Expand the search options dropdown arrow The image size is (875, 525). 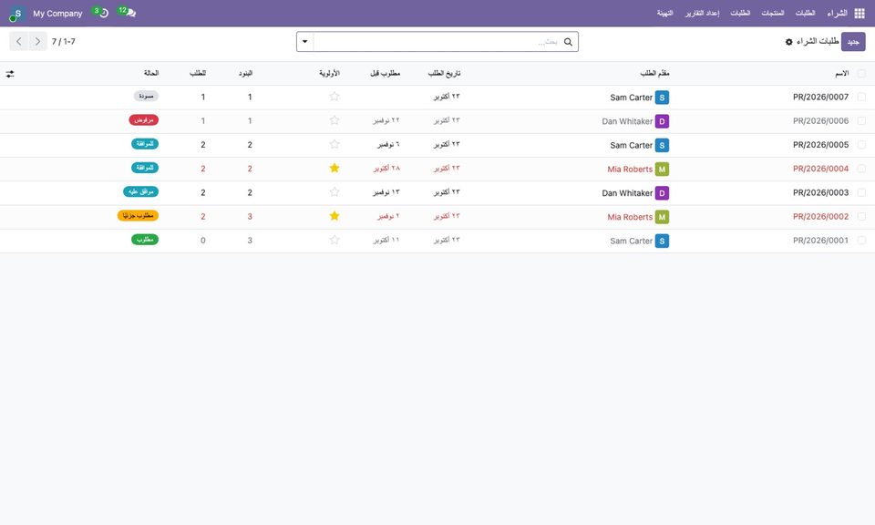[x=305, y=42]
